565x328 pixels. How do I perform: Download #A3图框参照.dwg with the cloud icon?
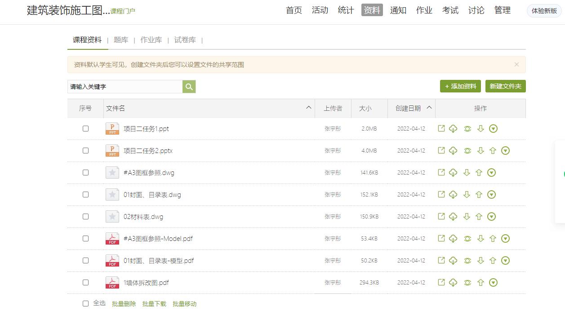[453, 173]
